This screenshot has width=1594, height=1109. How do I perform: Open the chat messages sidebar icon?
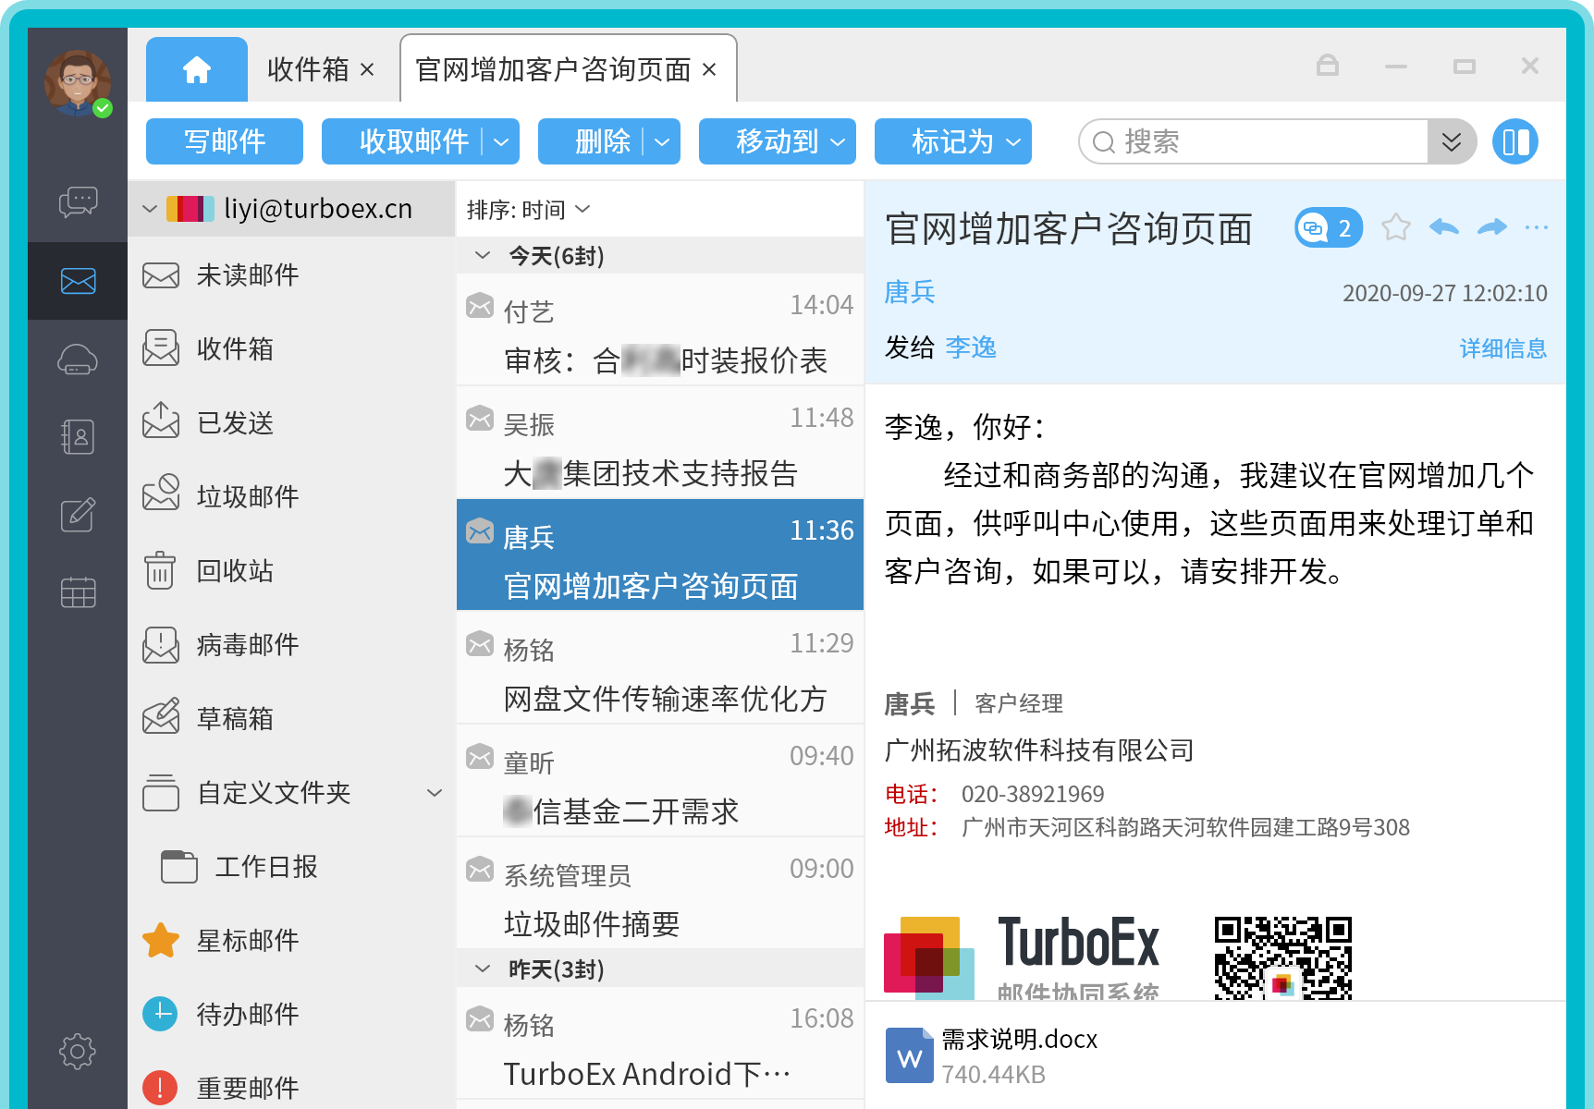[78, 201]
